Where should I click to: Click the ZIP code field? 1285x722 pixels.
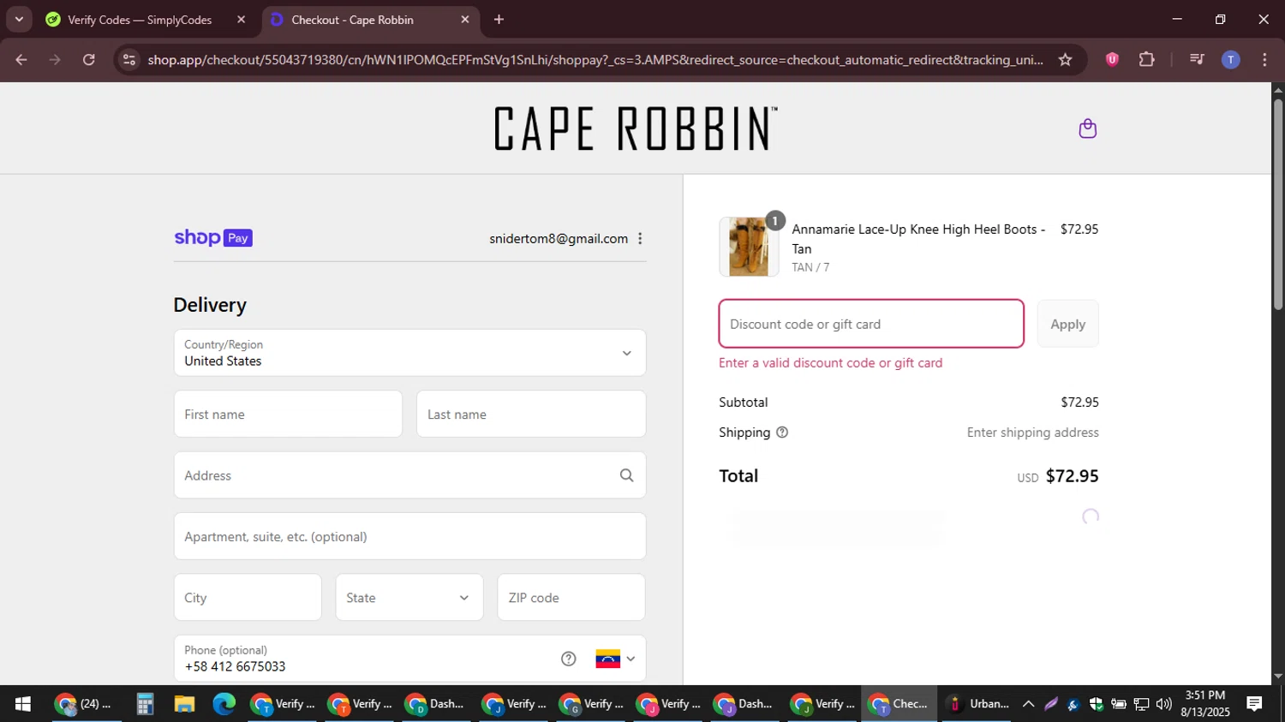(571, 598)
